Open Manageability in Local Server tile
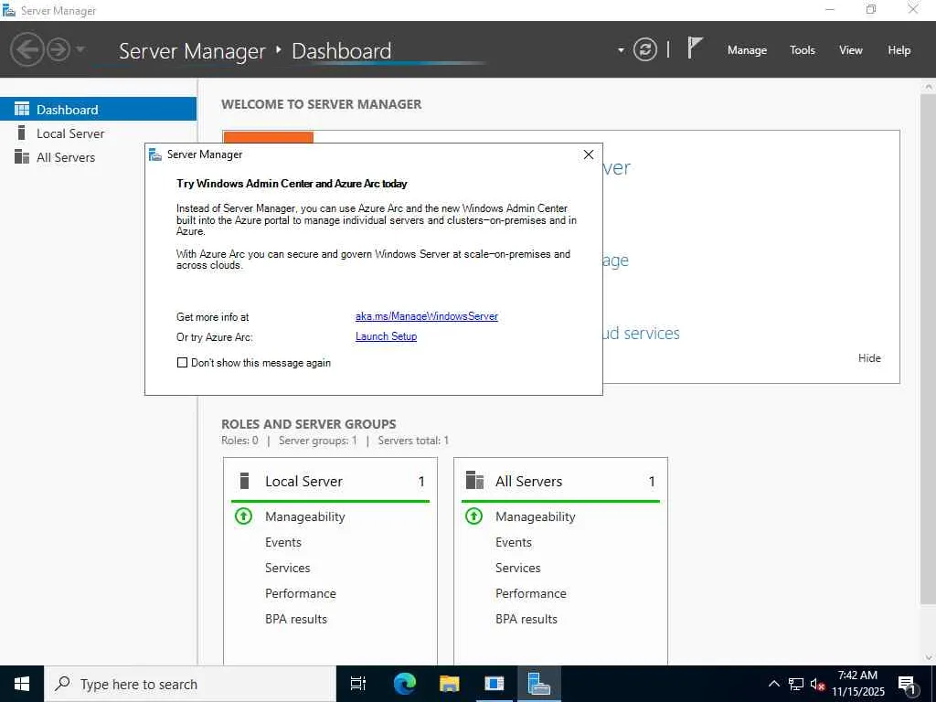Image resolution: width=936 pixels, height=702 pixels. [x=305, y=516]
